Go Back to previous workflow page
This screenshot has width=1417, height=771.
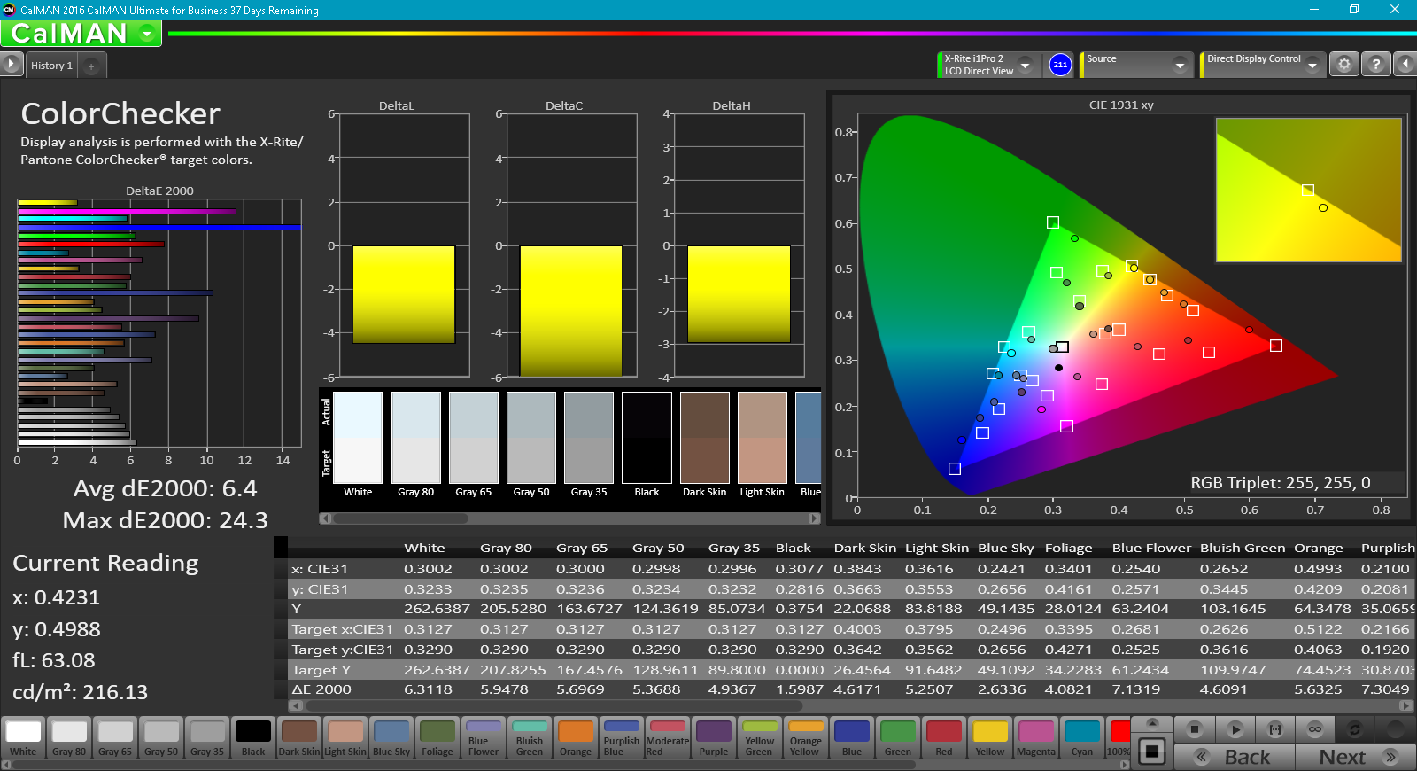point(1235,757)
